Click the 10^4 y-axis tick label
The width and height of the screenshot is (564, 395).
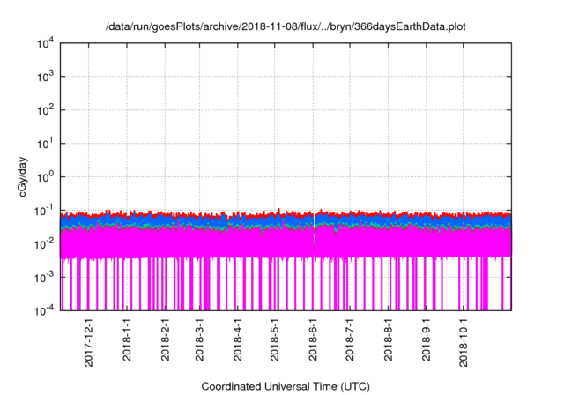[x=46, y=43]
